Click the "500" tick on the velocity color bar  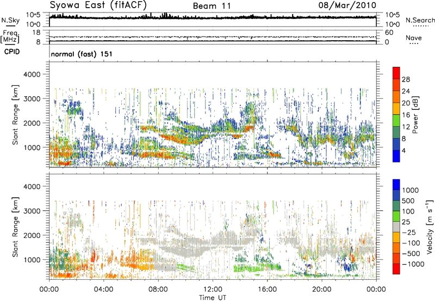pos(408,200)
